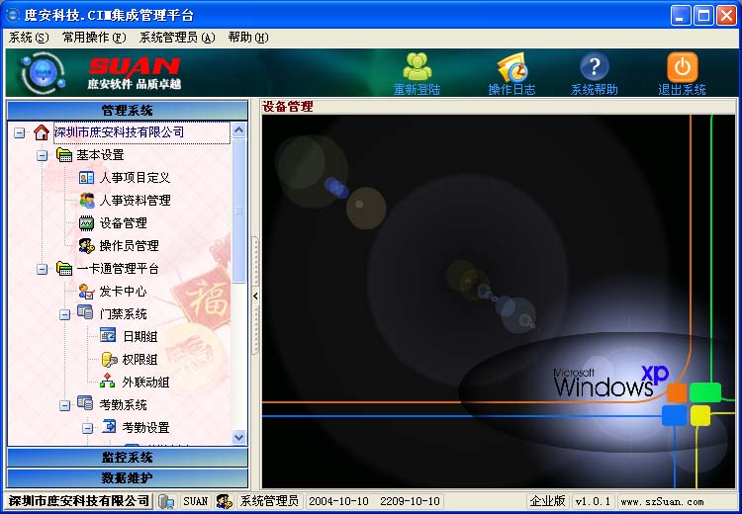The width and height of the screenshot is (742, 514).
Task: Open the 常用操作(F) menu
Action: tap(94, 38)
